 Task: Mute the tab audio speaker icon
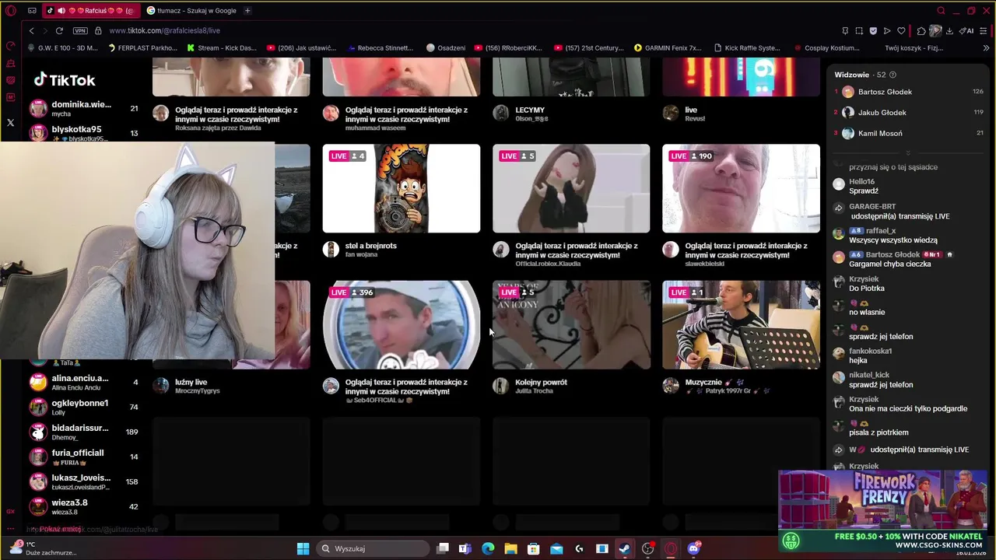(61, 11)
